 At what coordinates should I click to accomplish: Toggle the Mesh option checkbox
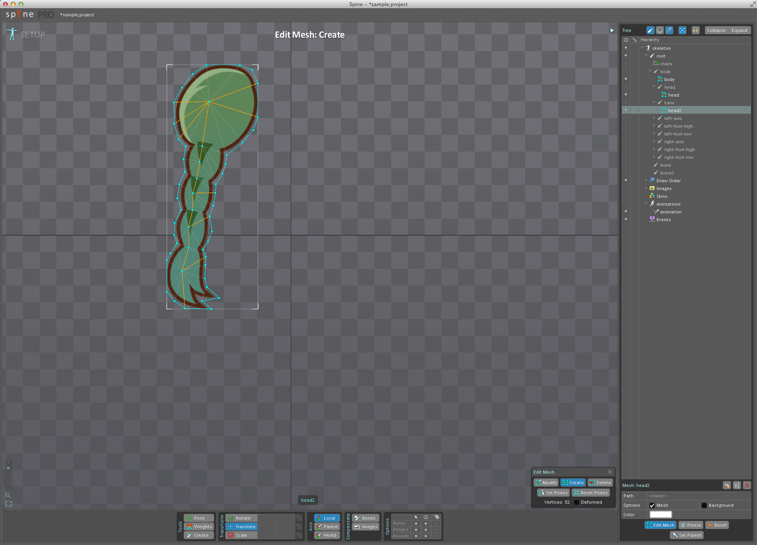tap(652, 505)
